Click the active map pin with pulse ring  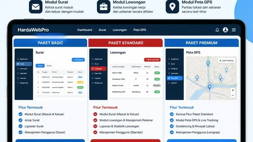[210, 87]
